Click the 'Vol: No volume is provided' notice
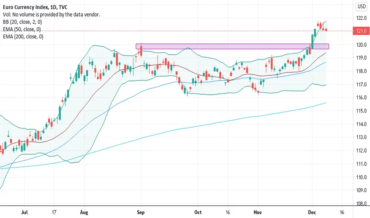The height and width of the screenshot is (218, 370). pos(52,15)
